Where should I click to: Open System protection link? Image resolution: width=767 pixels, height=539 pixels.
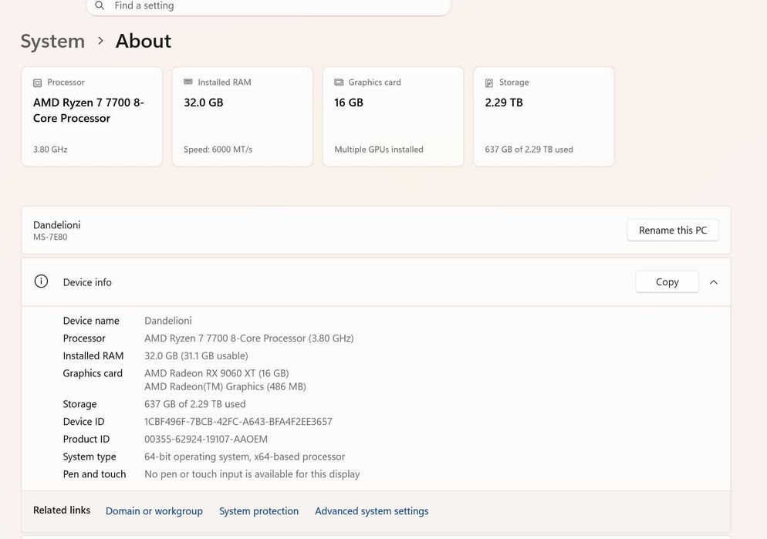(x=258, y=510)
